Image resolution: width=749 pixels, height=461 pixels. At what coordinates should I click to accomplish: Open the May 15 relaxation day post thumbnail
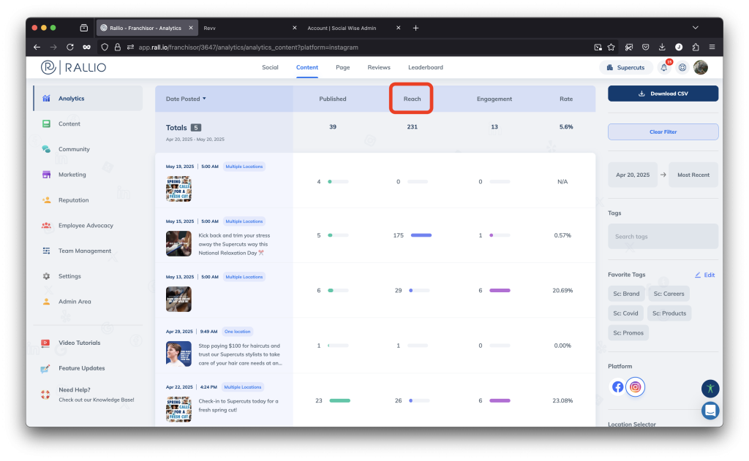point(178,243)
